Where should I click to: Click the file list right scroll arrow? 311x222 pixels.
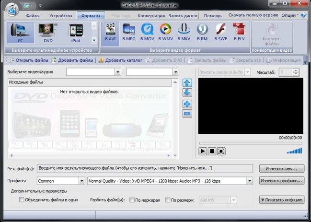(x=169, y=155)
